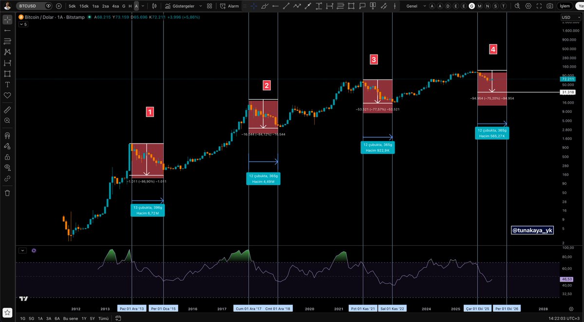
Task: Click the quick search magnifier icon top right
Action: click(x=517, y=6)
